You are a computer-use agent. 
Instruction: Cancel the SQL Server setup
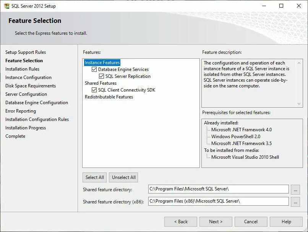pos(251,222)
